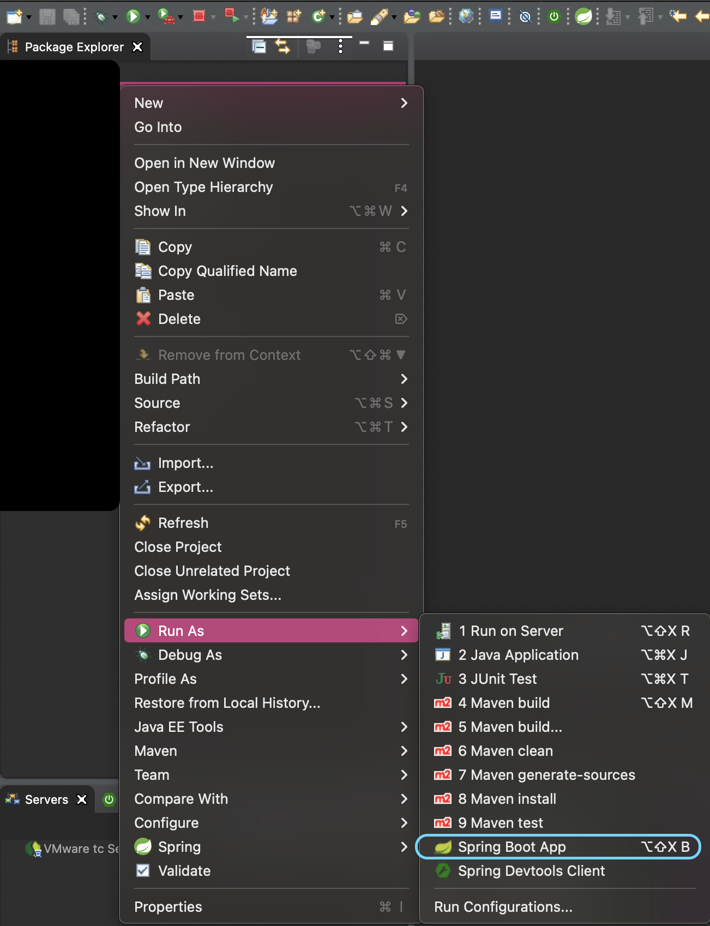Open Run Configurations...

point(503,907)
